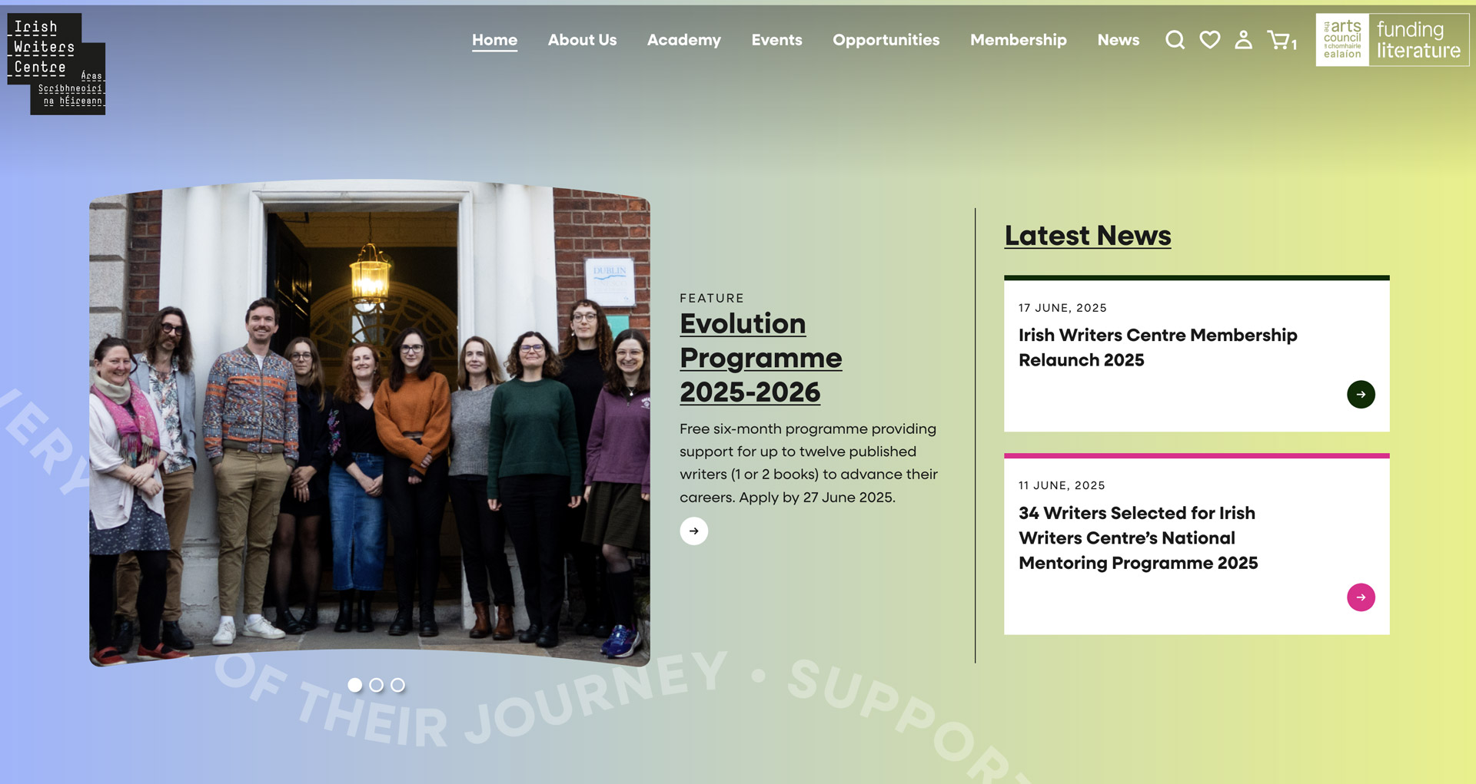Go to the Home menu item
The width and height of the screenshot is (1476, 784).
(x=494, y=40)
